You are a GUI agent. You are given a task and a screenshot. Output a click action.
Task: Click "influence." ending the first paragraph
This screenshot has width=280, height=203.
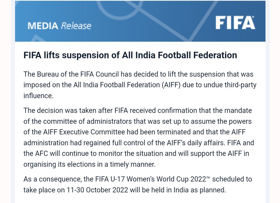point(38,96)
